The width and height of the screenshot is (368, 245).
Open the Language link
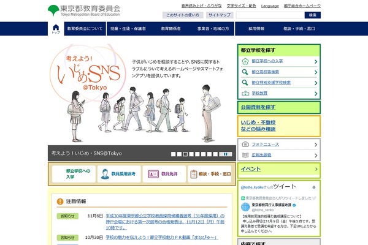(x=270, y=6)
